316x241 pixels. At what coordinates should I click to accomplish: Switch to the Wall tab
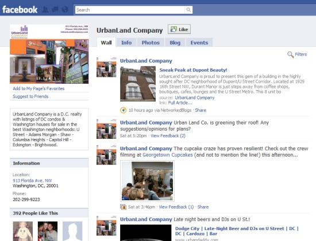(106, 42)
